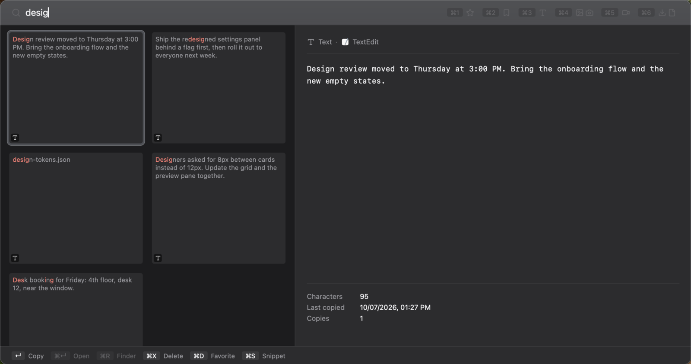Click text type badge on Design review card
Screen dimensions: 691x364
coord(15,138)
